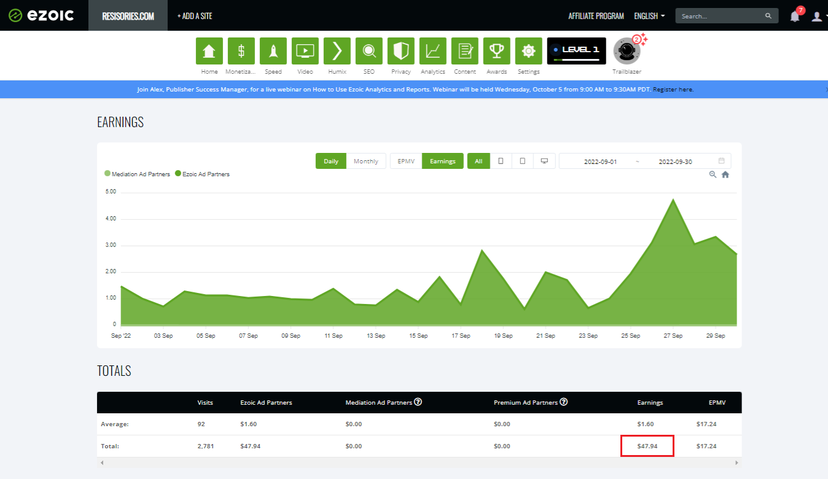This screenshot has width=828, height=479.
Task: Toggle Ezoic Ad Partners legend series
Action: pyautogui.click(x=202, y=174)
